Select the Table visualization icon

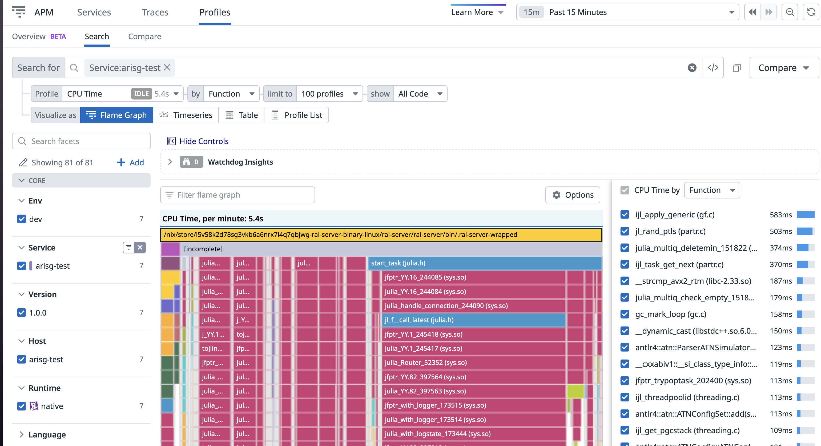(229, 115)
